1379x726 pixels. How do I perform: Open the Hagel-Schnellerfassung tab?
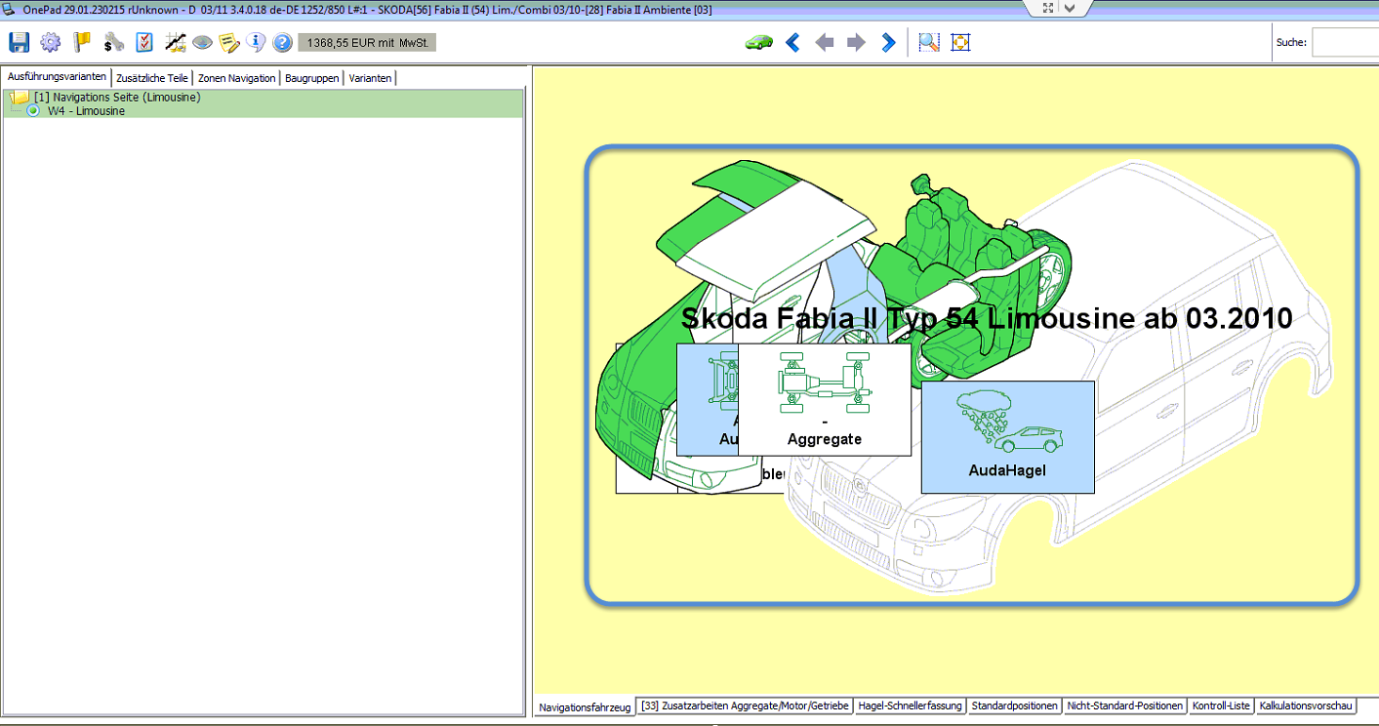tap(911, 706)
